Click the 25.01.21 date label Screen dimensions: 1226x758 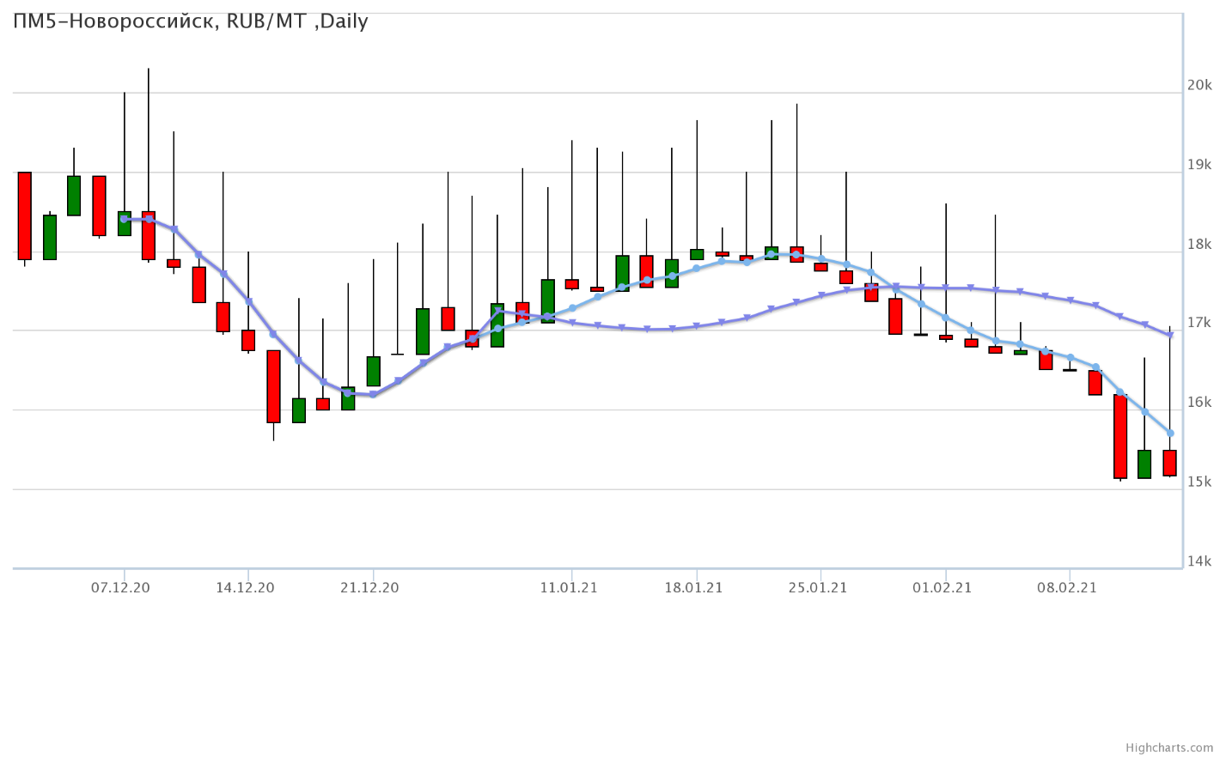818,587
